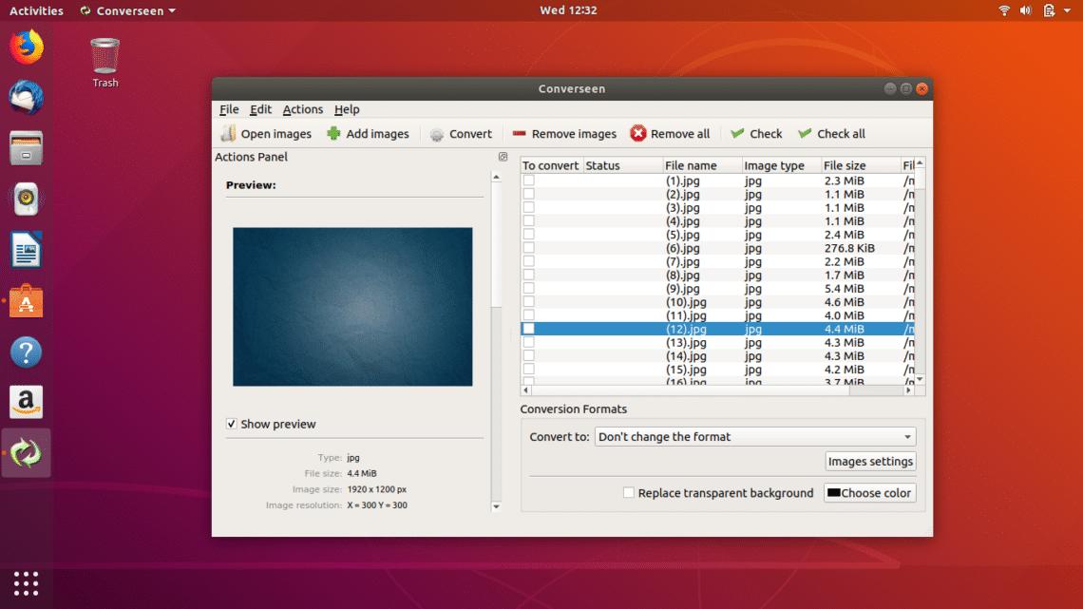Open the Edit menu

point(259,109)
